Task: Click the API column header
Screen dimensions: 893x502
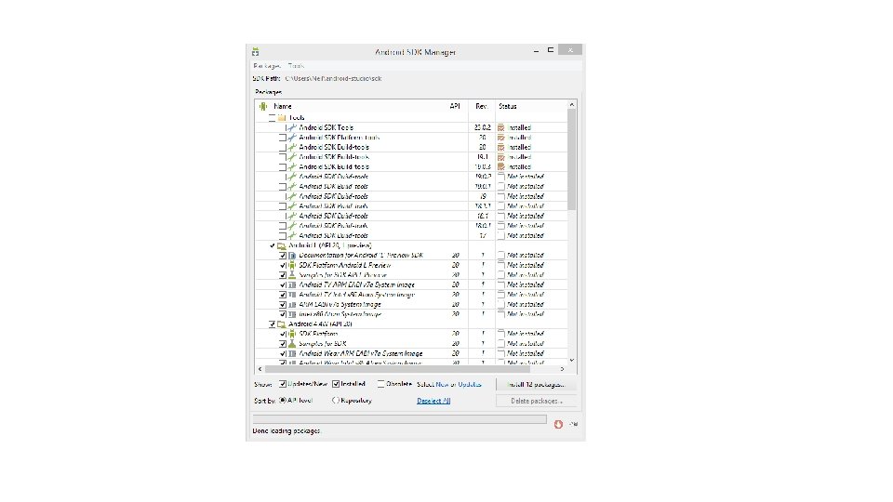Action: click(x=455, y=106)
